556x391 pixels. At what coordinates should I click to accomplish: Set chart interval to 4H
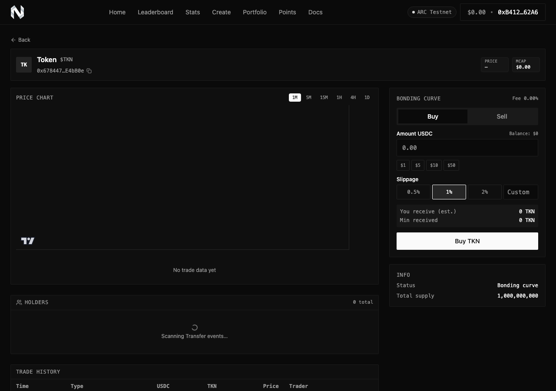pos(353,98)
